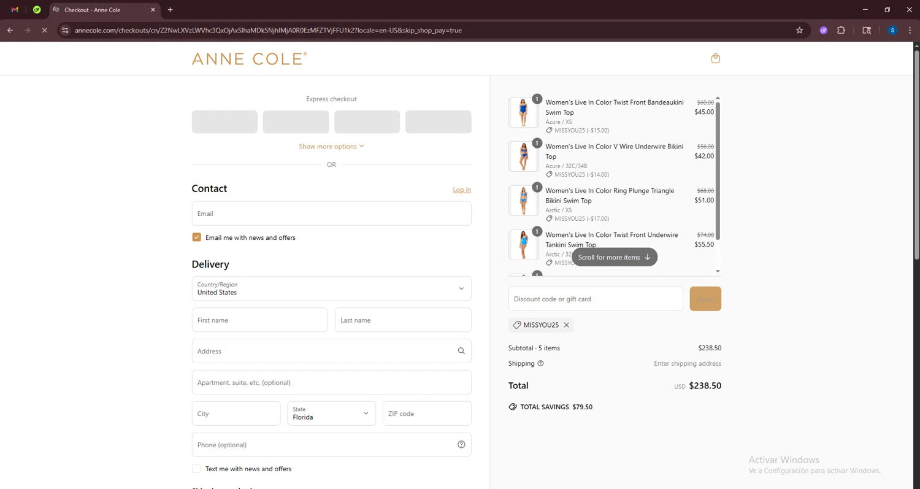Click the Anne Cole logo
Screen dimensions: 920x489
(x=249, y=58)
